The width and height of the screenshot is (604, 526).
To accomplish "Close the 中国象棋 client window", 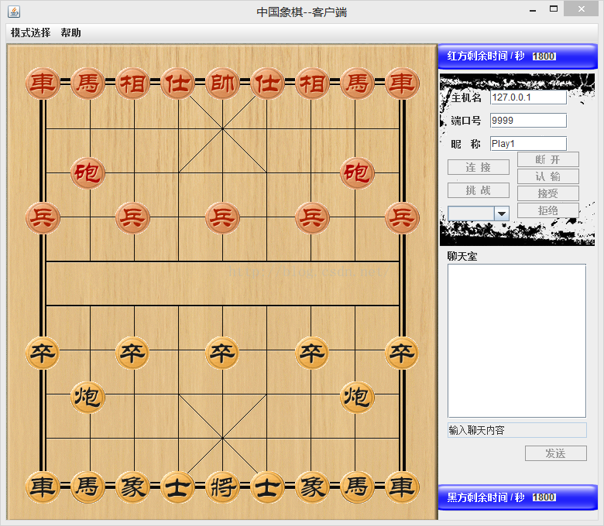I will tap(582, 9).
